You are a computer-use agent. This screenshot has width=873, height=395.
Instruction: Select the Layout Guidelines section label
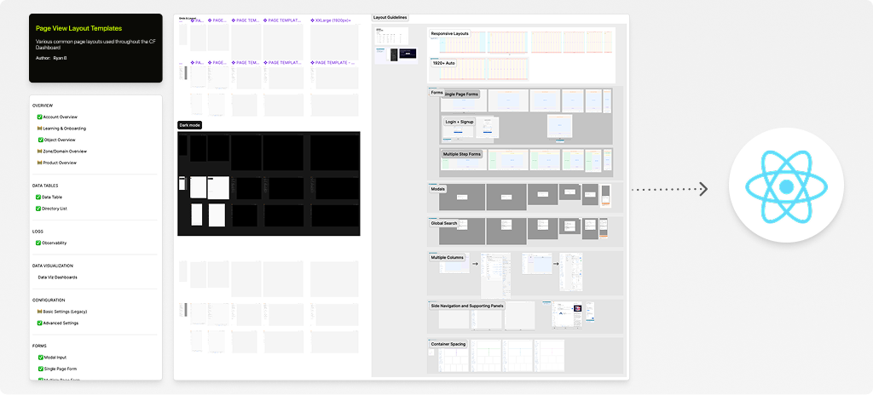pos(390,18)
